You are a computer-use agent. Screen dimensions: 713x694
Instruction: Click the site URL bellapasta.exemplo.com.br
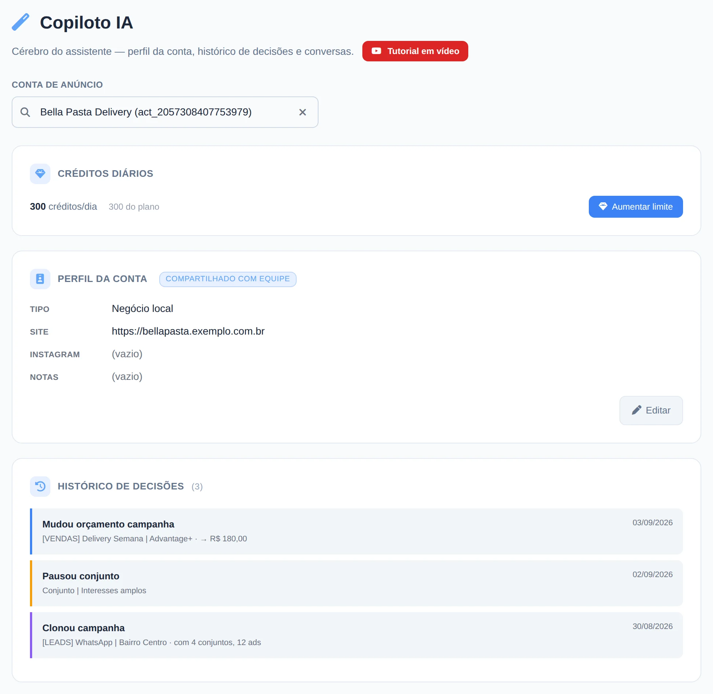click(188, 331)
